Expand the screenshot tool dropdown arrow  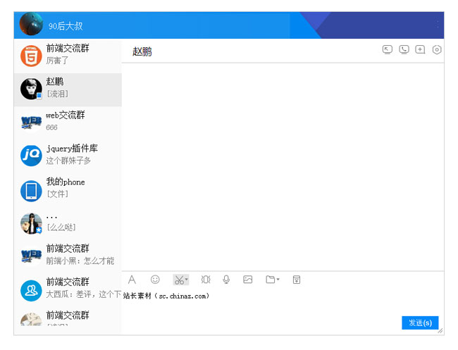pos(187,280)
